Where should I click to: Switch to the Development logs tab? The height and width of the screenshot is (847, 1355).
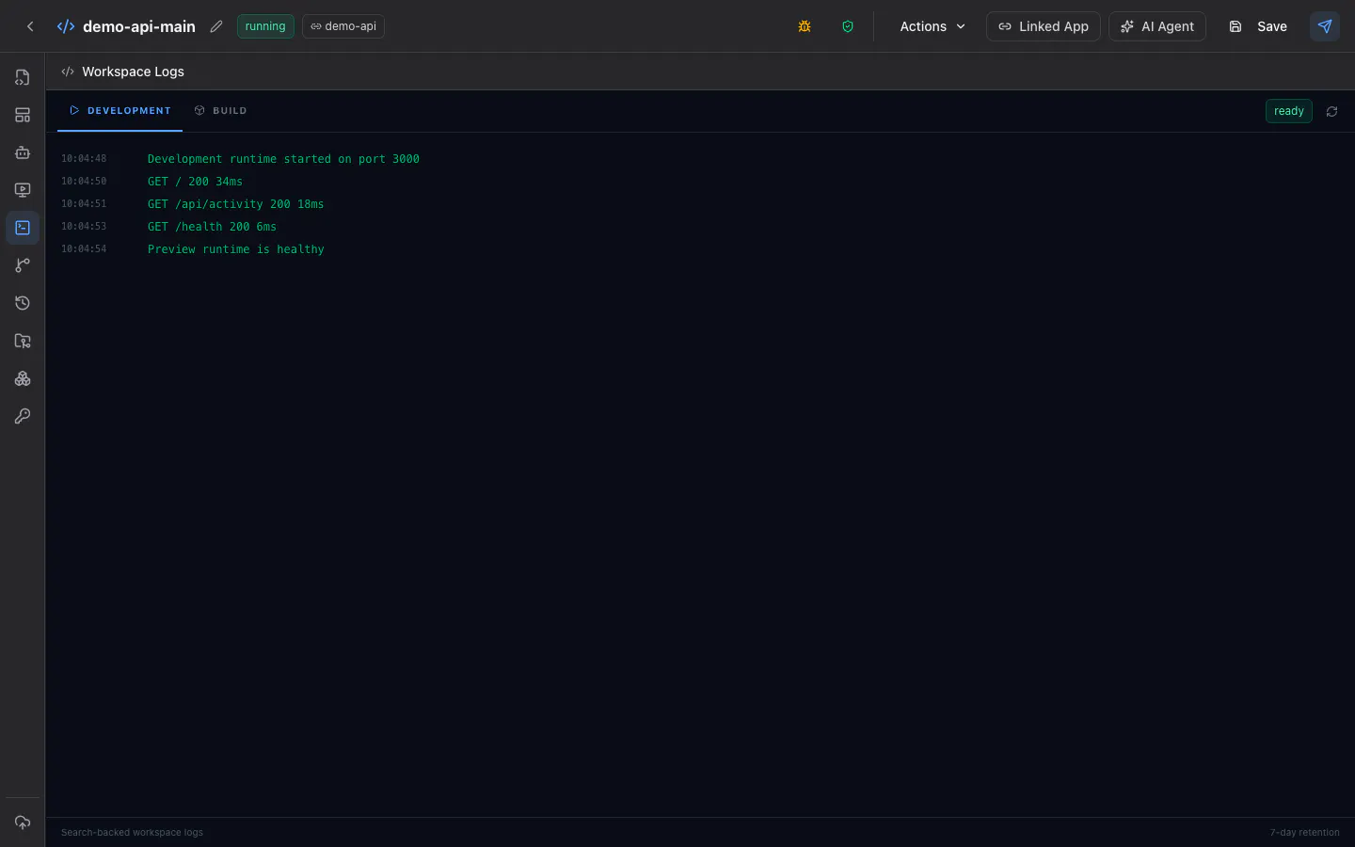coord(120,110)
